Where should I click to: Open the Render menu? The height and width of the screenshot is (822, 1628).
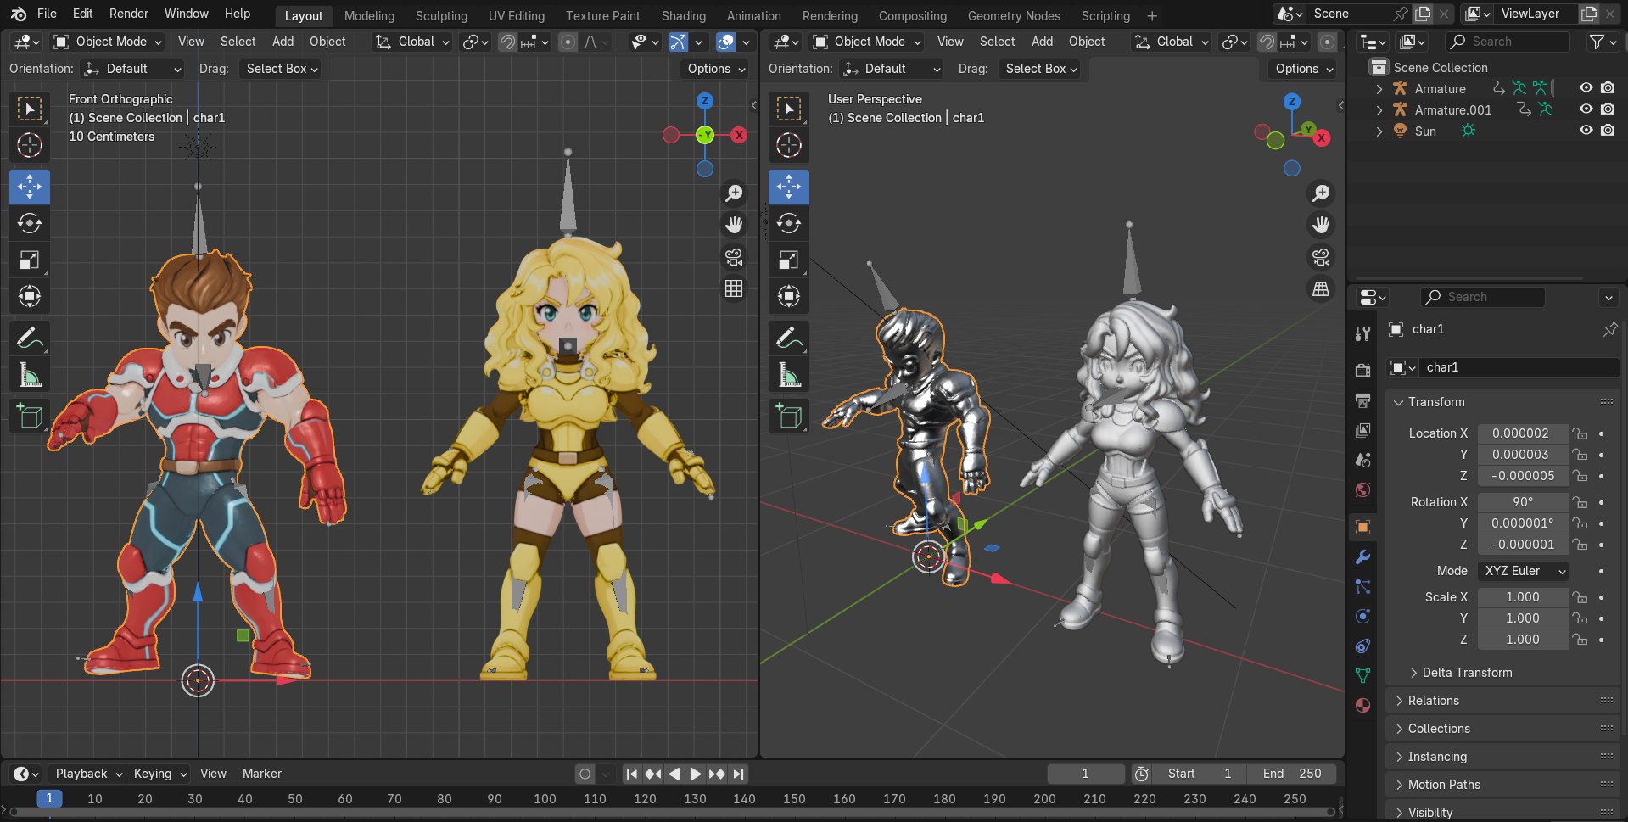[x=129, y=14]
